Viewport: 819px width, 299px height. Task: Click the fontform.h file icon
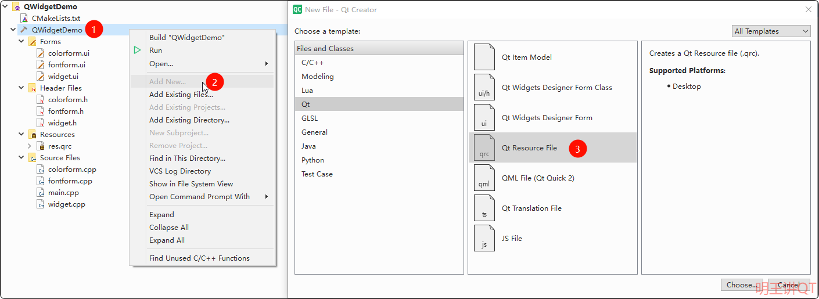(x=41, y=111)
